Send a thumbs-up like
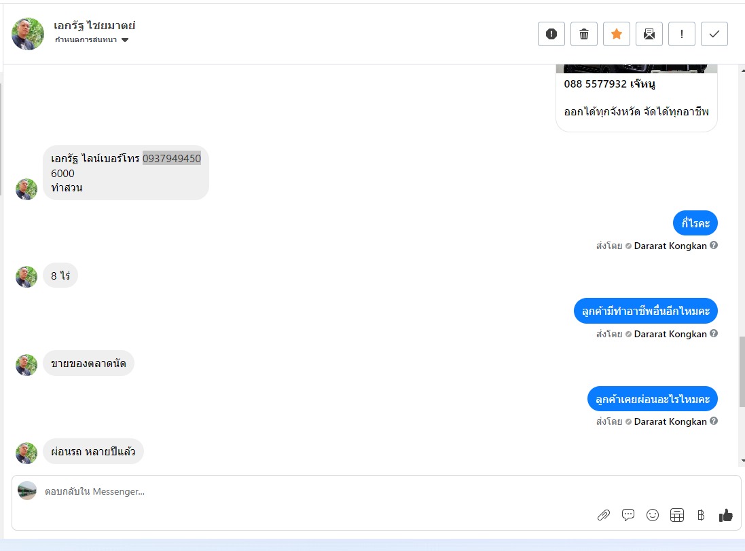The image size is (745, 551). point(726,515)
